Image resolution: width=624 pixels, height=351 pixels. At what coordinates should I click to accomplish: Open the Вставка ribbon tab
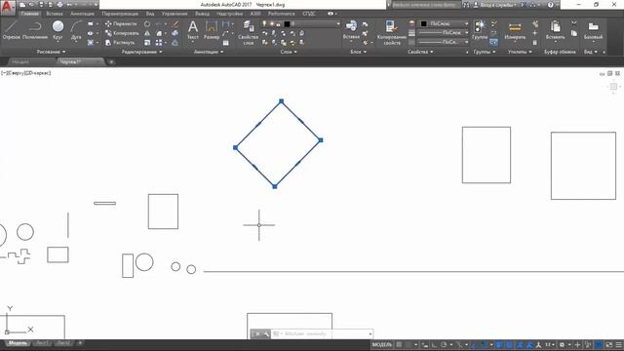click(55, 14)
